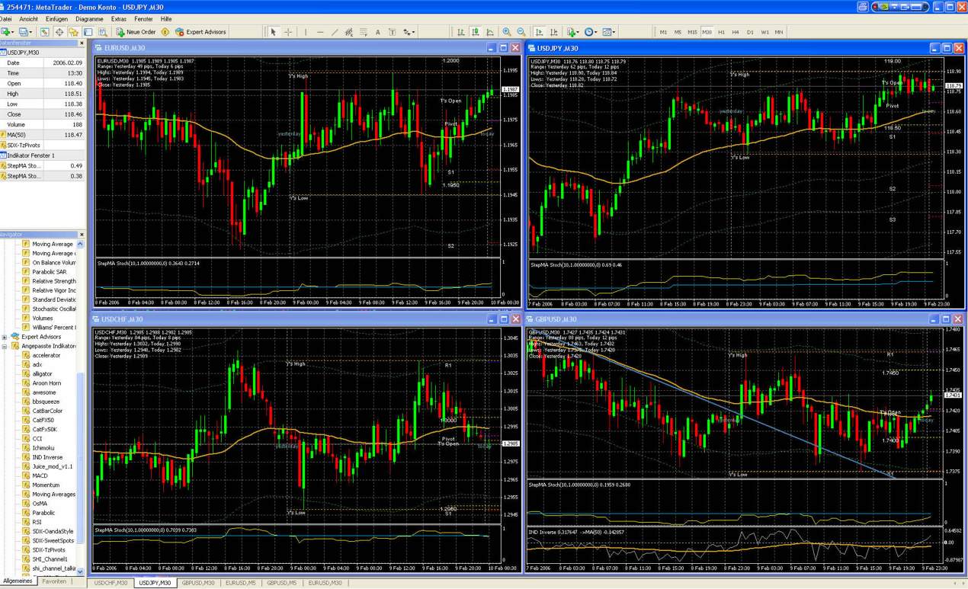Open the Ansicht menu
Image resolution: width=968 pixels, height=589 pixels.
pos(28,18)
